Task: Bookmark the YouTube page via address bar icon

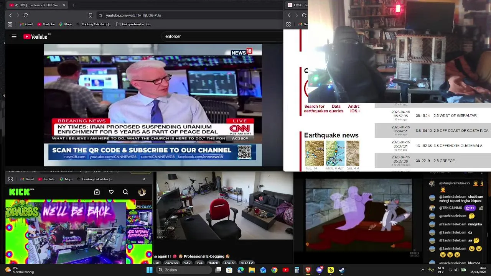Action: 91,15
